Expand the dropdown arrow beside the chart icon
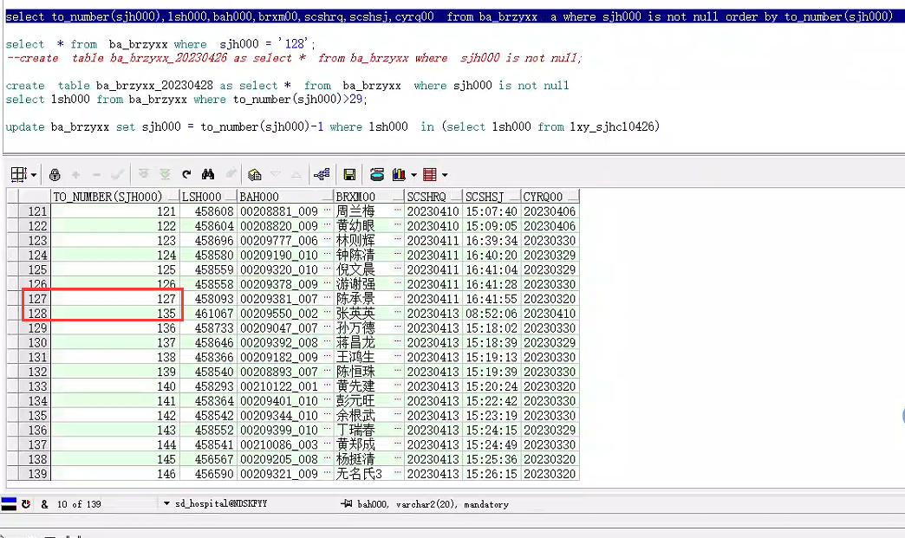 coord(414,175)
